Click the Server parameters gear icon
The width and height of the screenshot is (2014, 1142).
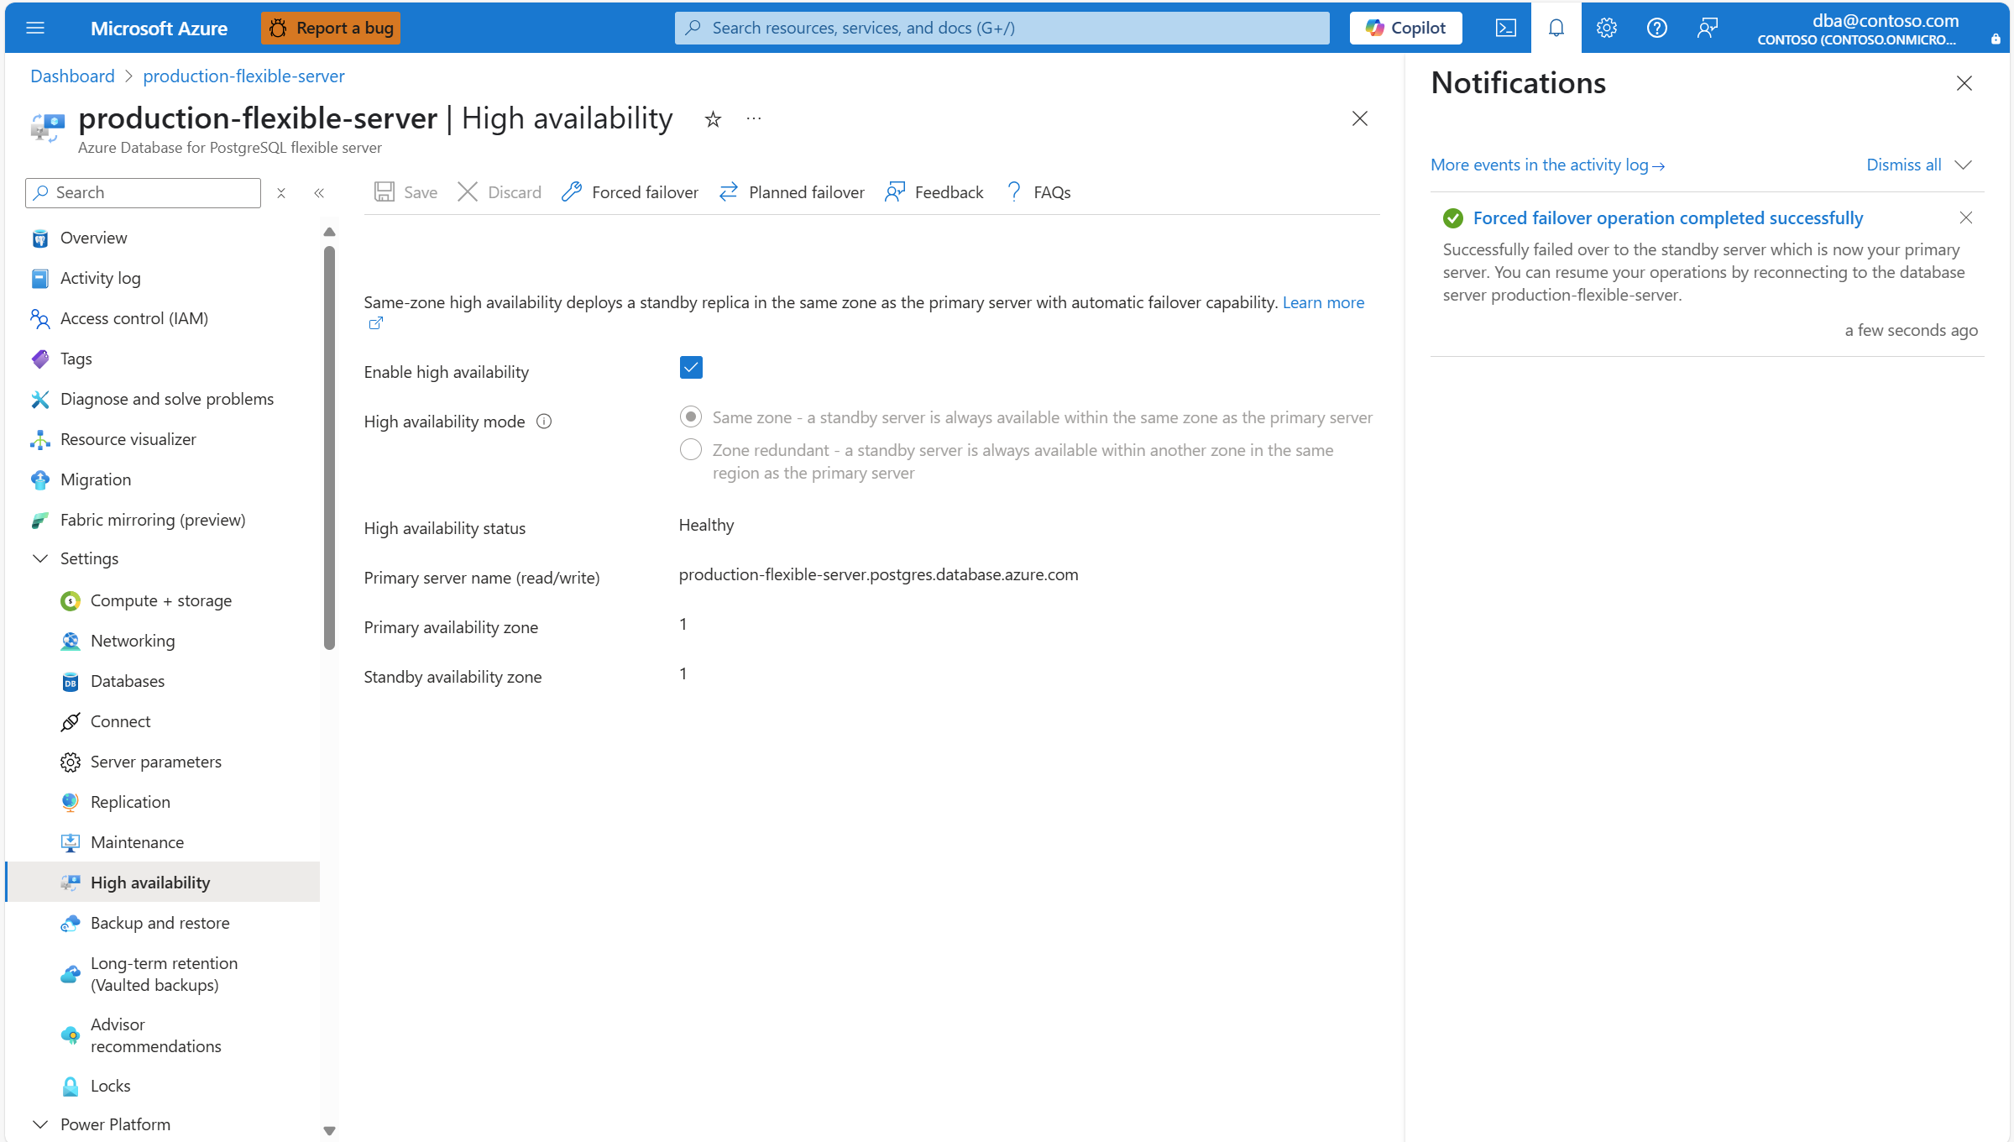[x=71, y=762]
